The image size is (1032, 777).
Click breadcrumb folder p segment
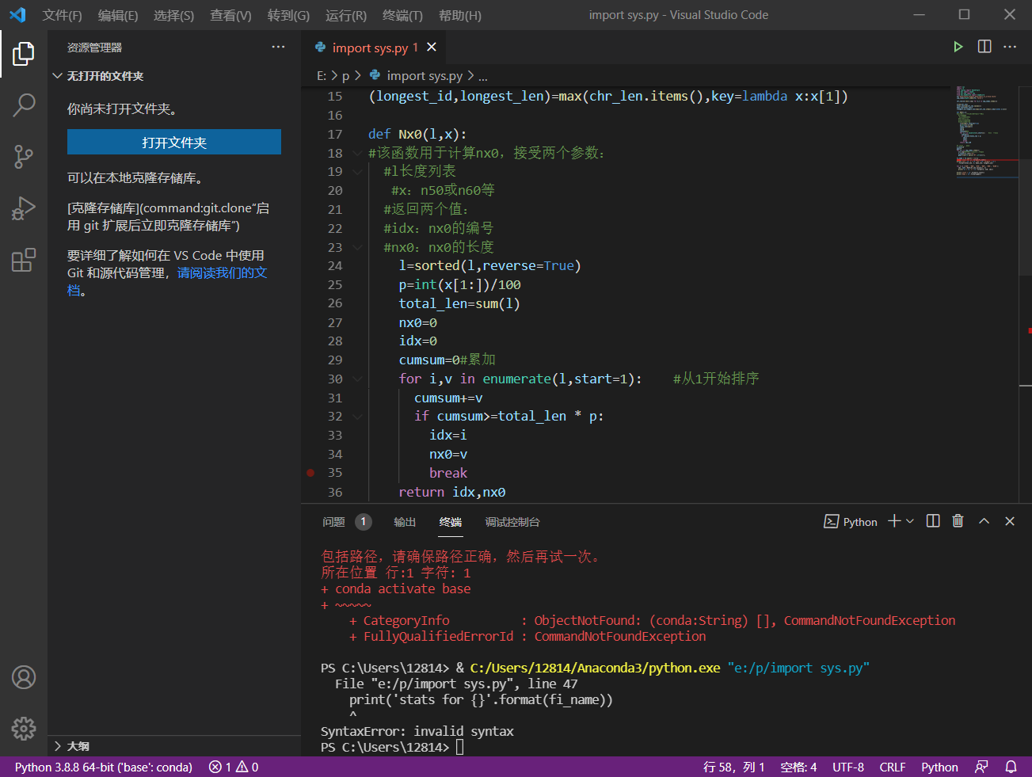[345, 75]
